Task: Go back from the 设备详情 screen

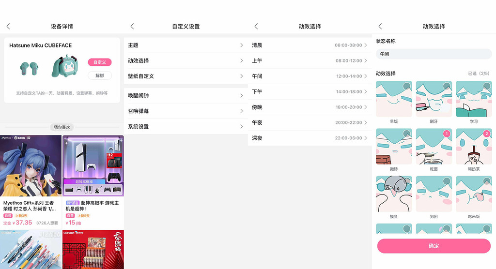Action: (8, 26)
